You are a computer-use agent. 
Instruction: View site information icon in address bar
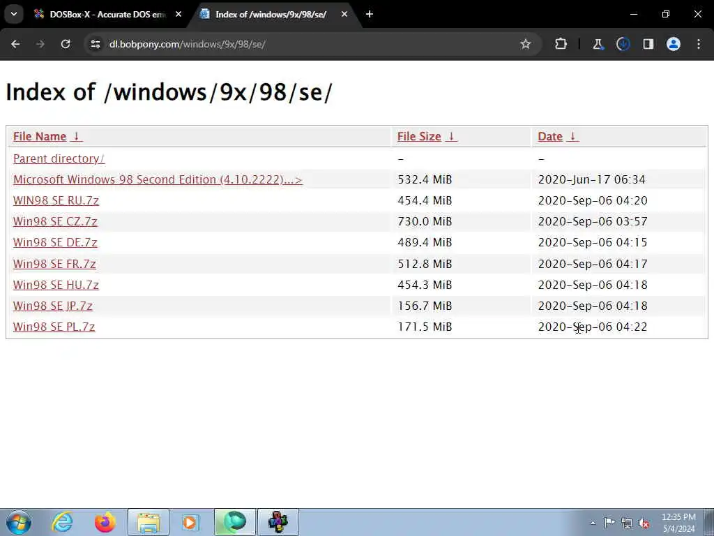95,44
